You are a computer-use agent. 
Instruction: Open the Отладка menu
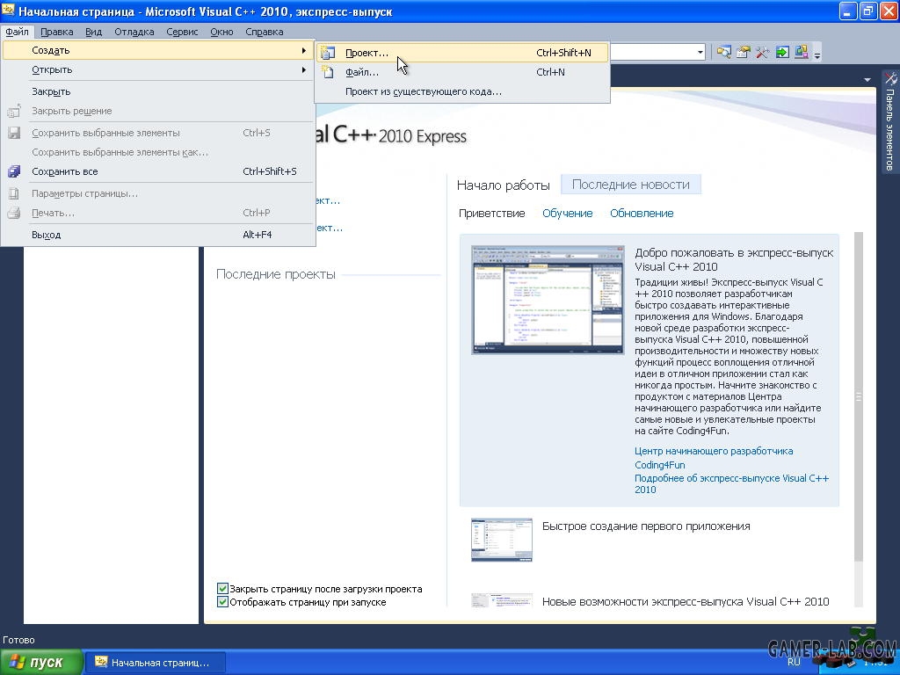pos(134,33)
